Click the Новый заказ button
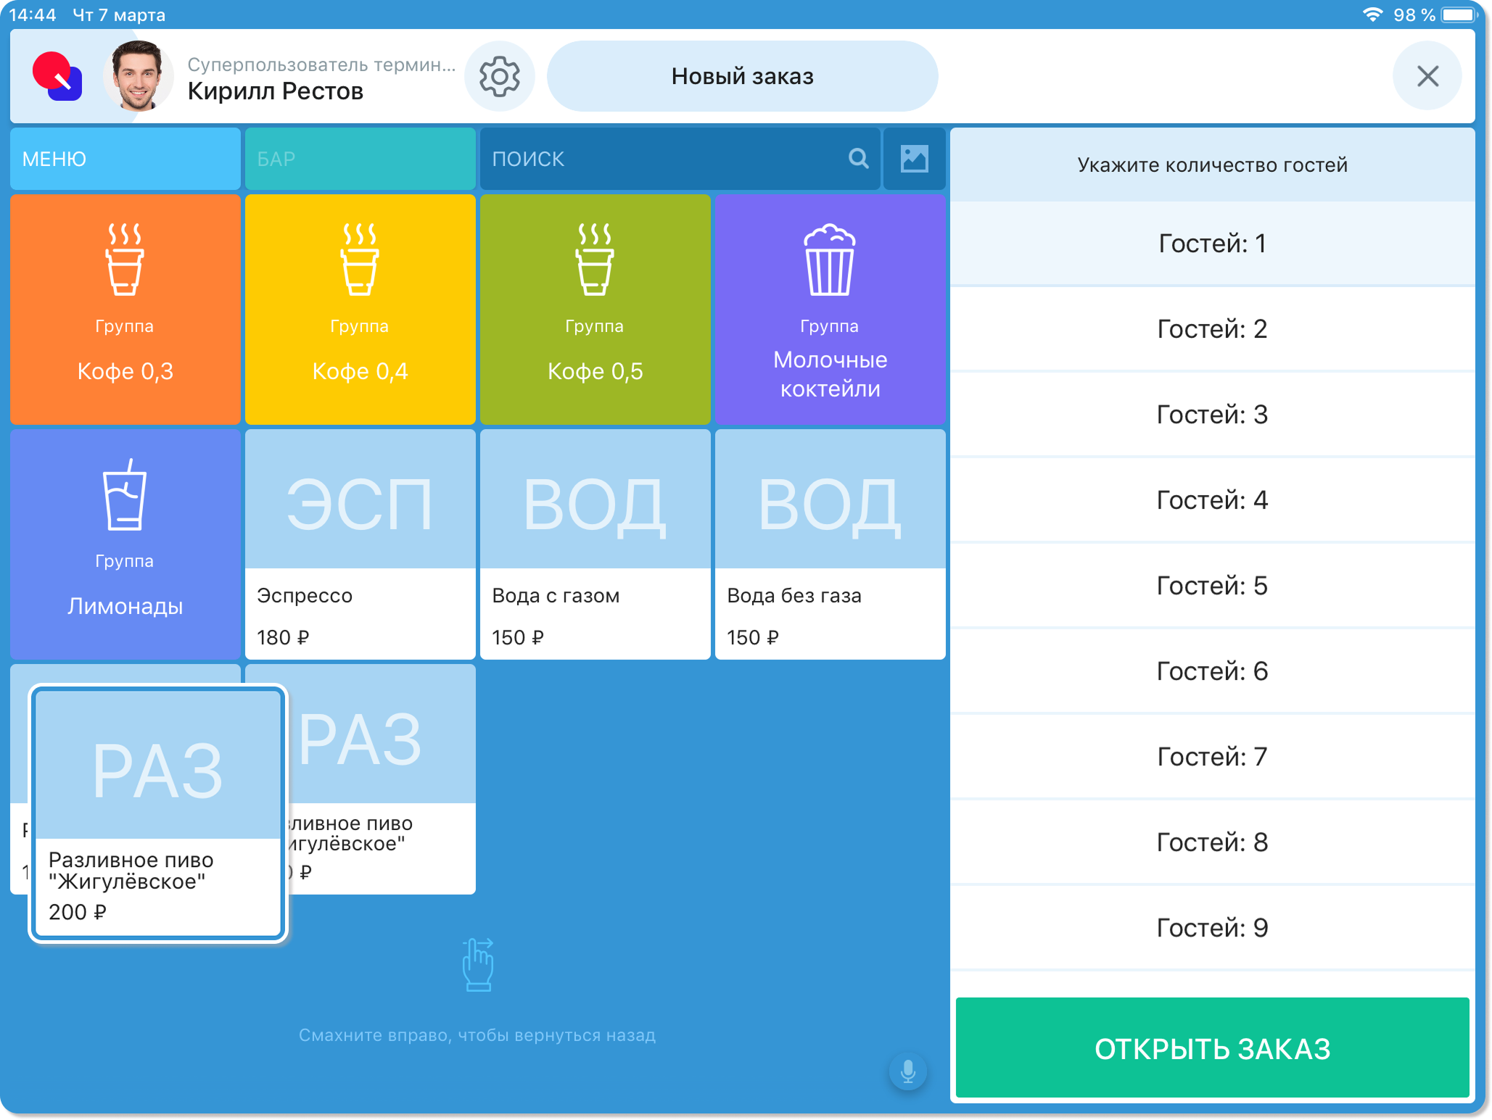The height and width of the screenshot is (1120, 1492). [x=742, y=76]
